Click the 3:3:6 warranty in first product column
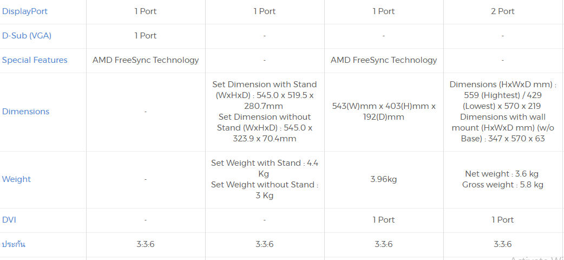The image size is (564, 260). tap(146, 244)
